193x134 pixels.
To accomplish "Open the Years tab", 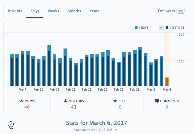I will tap(94, 11).
